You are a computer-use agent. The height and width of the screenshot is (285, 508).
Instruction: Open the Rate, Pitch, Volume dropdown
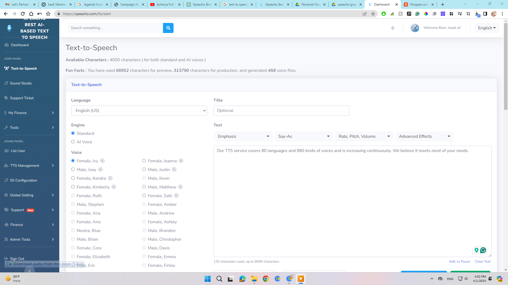364,136
